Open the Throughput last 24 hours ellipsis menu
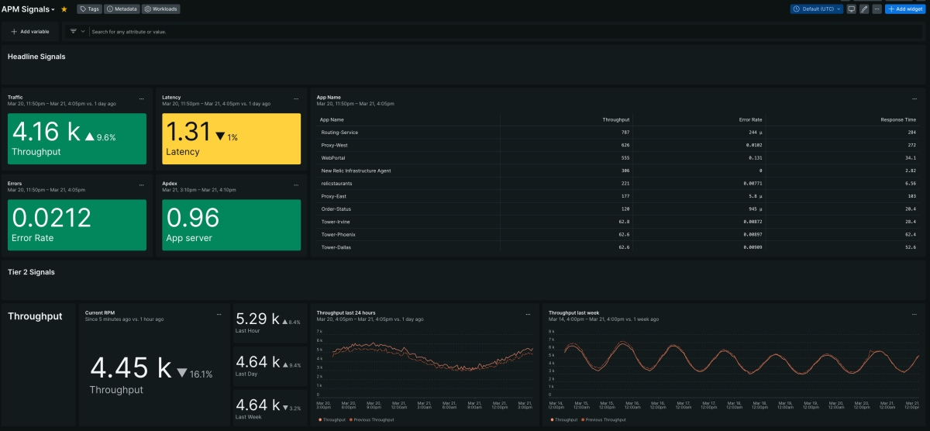930x431 pixels. pos(528,314)
